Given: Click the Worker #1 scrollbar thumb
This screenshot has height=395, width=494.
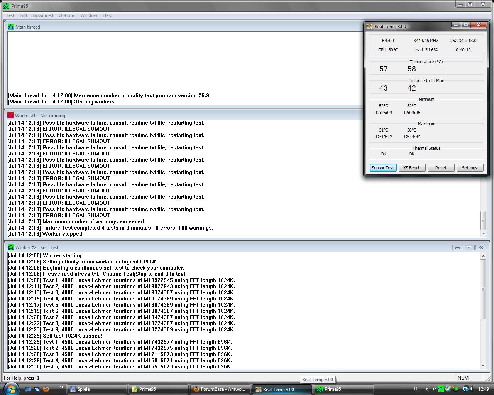Looking at the screenshot, I should 483,220.
